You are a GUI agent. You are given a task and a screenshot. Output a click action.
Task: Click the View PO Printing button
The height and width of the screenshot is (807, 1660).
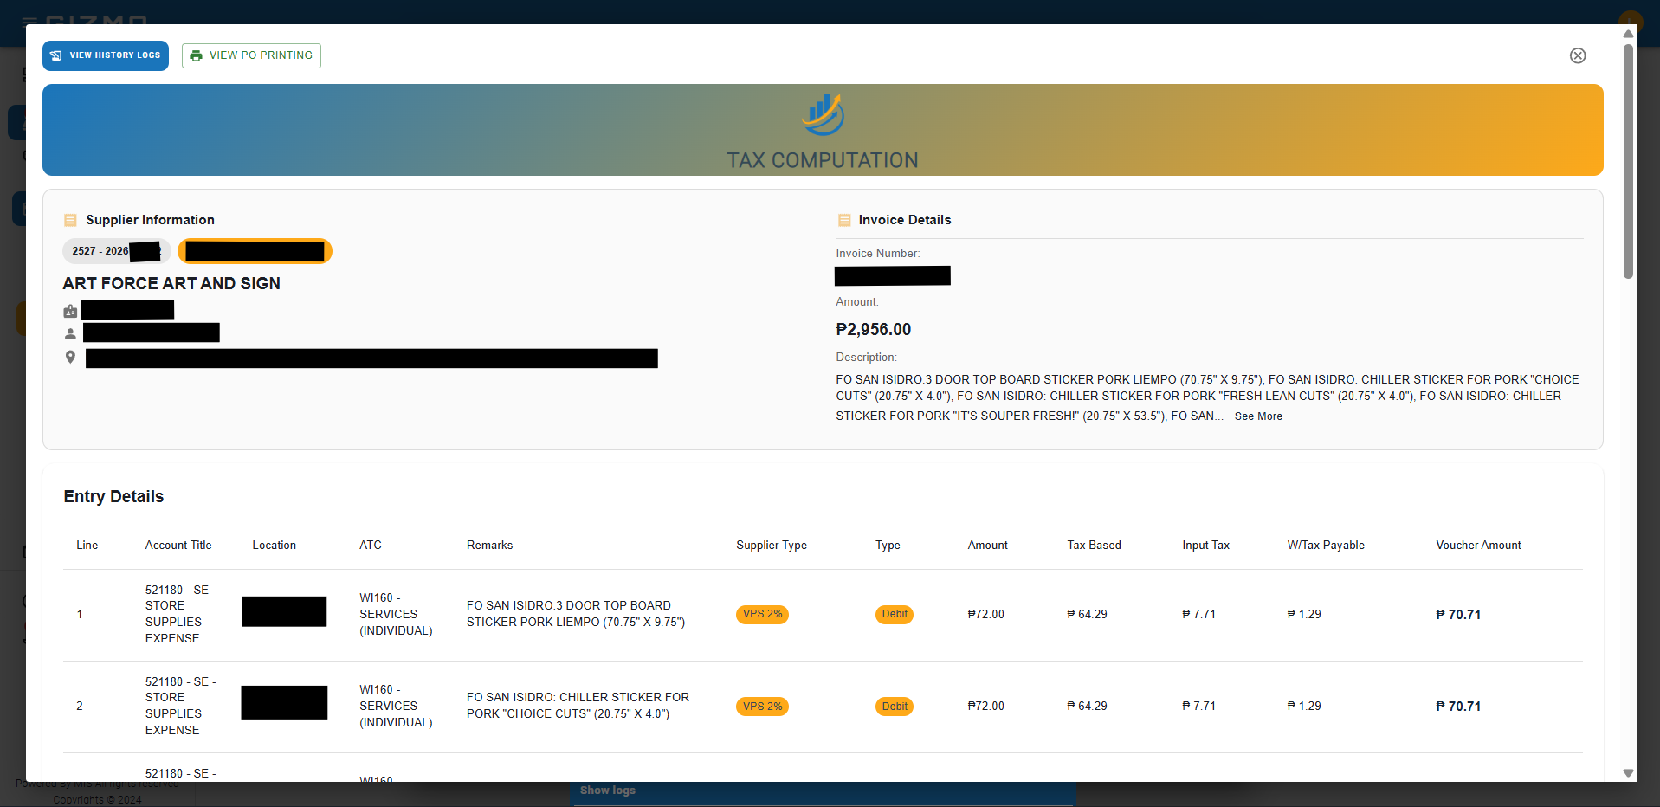pyautogui.click(x=251, y=55)
